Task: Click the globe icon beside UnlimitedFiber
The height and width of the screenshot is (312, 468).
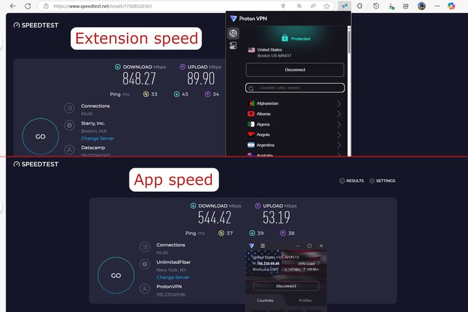Action: coord(145,265)
